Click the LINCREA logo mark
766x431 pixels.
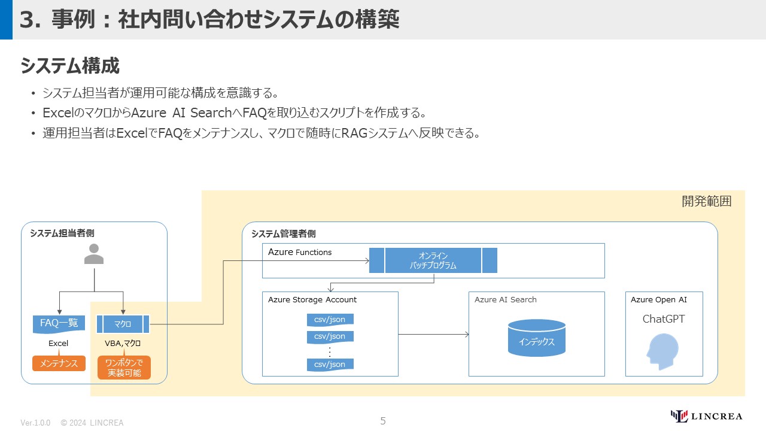point(679,416)
